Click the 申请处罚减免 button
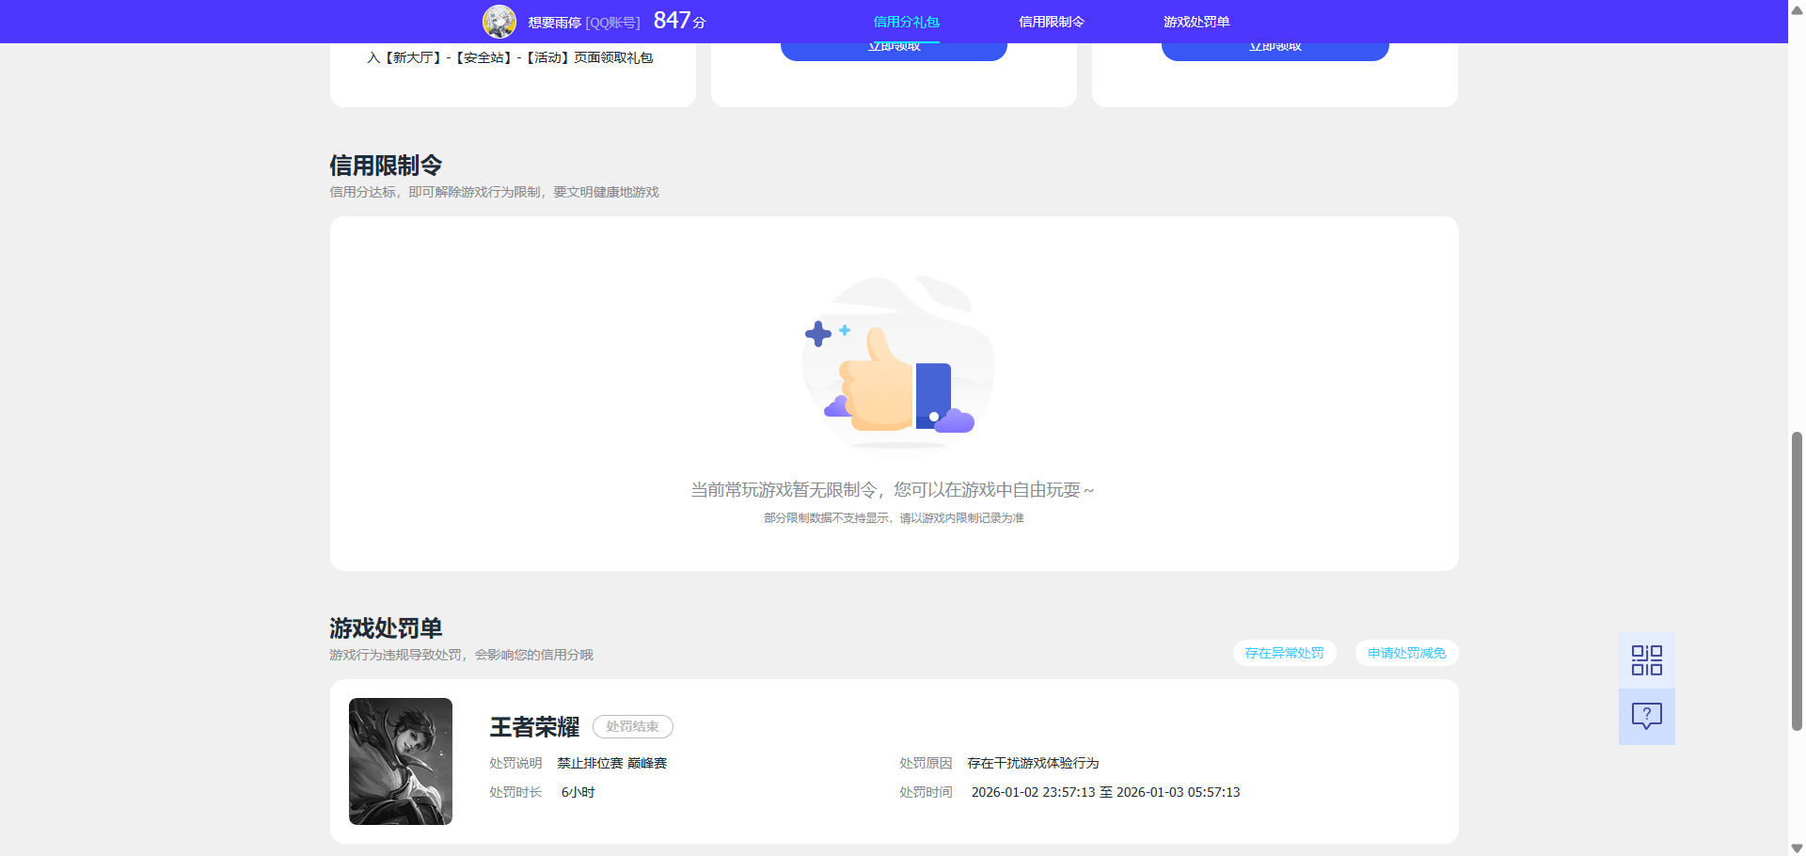 click(x=1406, y=653)
